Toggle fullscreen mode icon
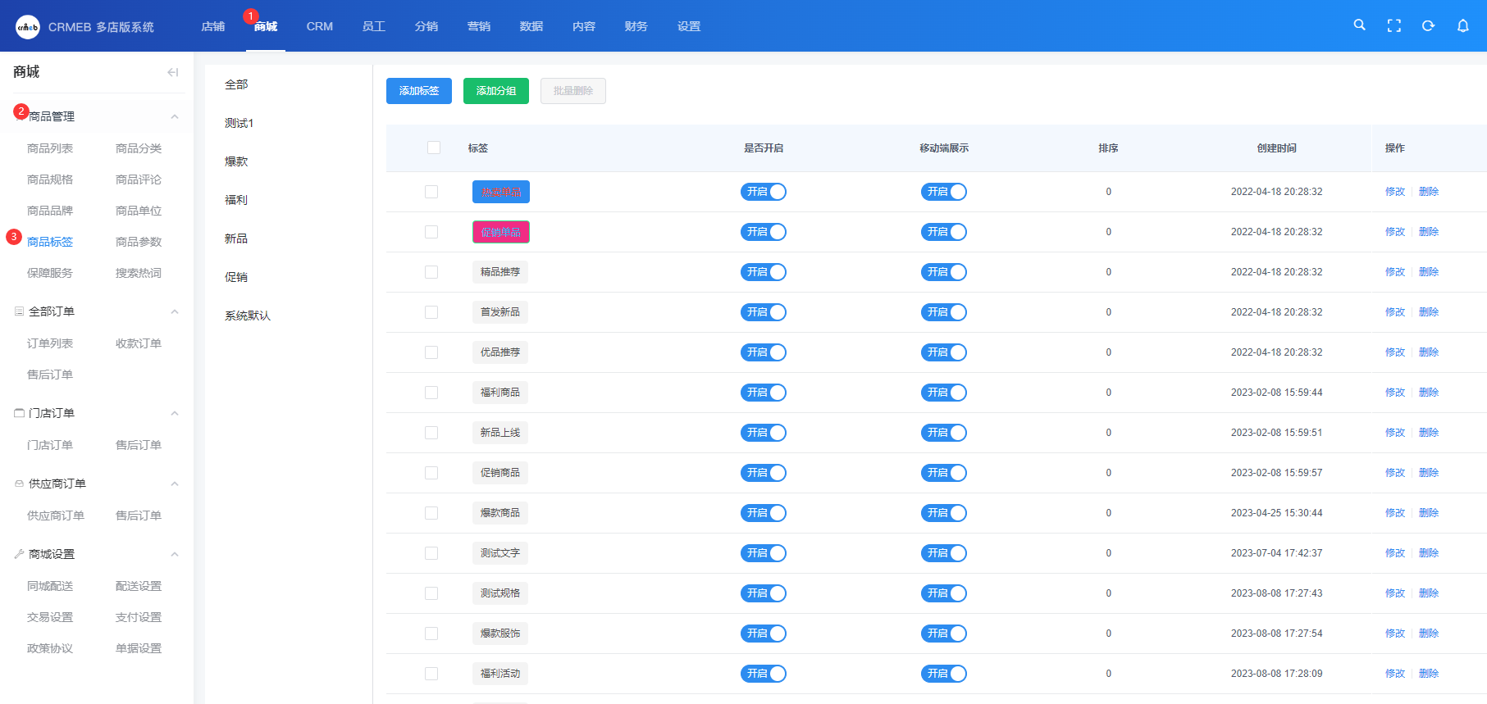 pos(1393,26)
